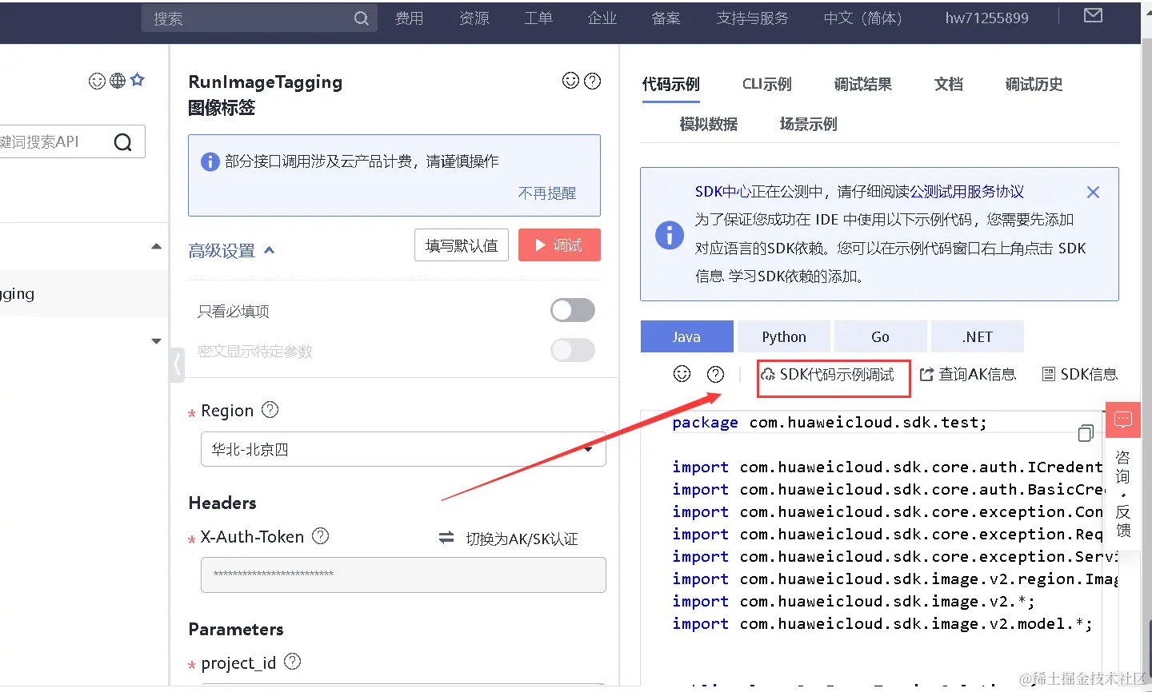
Task: Open 费用 menu
Action: [x=409, y=18]
